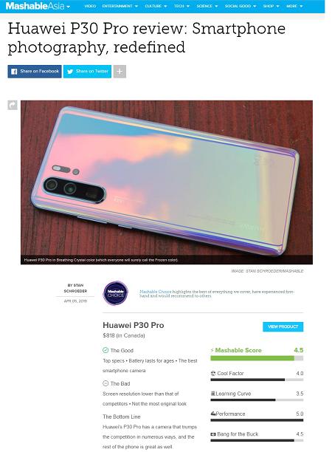Click the Mashable Choice badge icon

[116, 293]
